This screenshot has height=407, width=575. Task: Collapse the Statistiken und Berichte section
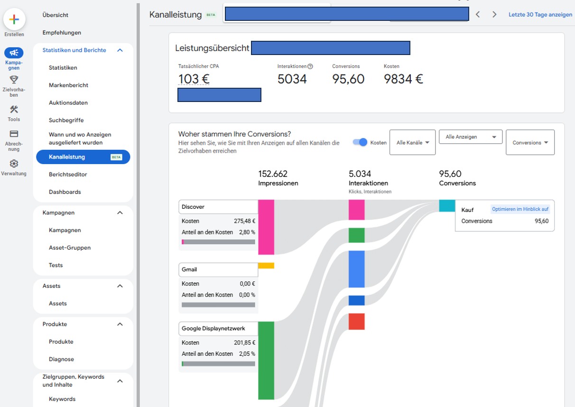point(120,50)
